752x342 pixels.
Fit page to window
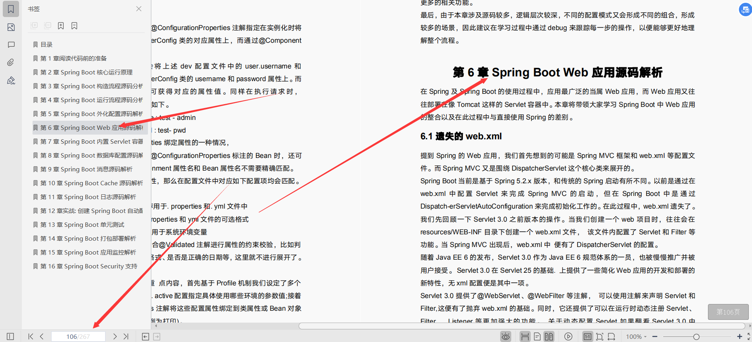(x=600, y=336)
